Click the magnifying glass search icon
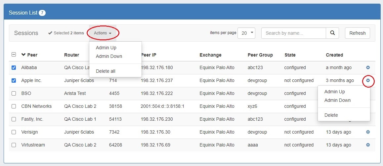This screenshot has width=383, height=166. click(332, 33)
